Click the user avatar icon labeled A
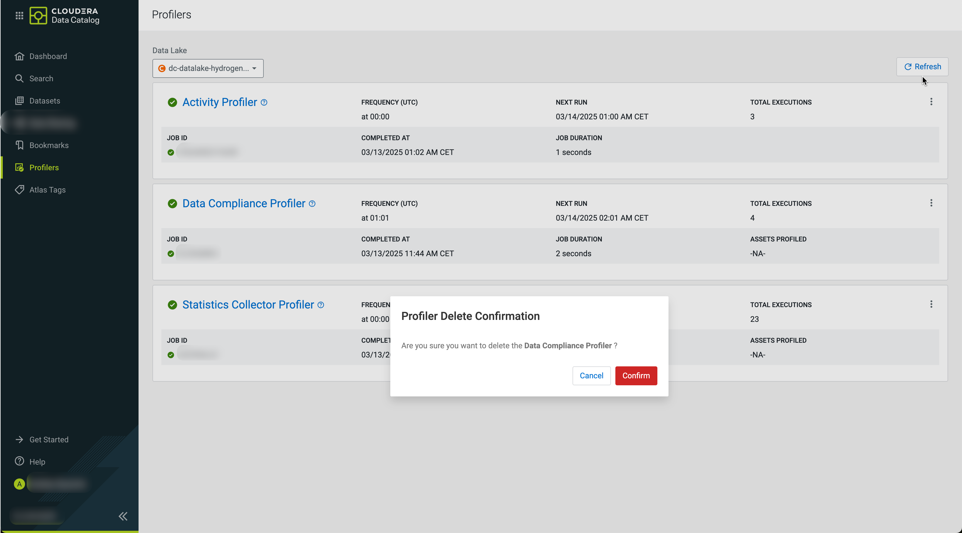962x533 pixels. 19,484
